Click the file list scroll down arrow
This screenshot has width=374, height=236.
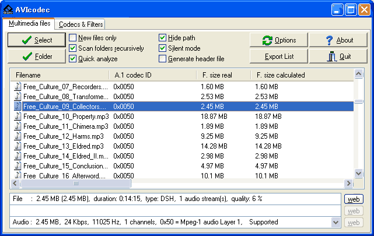(358, 174)
